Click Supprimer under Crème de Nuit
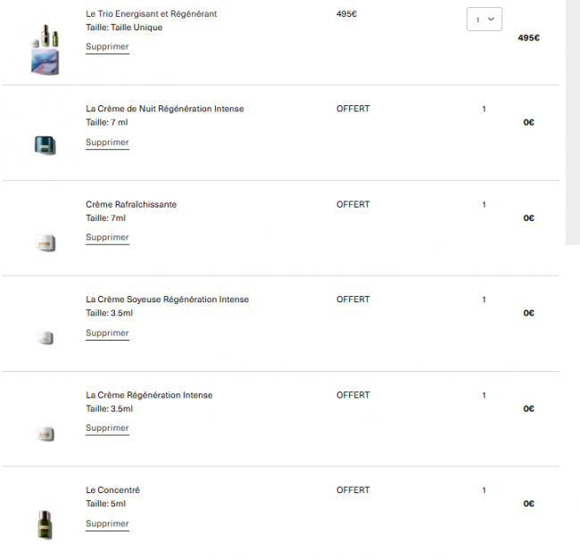Image resolution: width=580 pixels, height=560 pixels. coord(107,143)
